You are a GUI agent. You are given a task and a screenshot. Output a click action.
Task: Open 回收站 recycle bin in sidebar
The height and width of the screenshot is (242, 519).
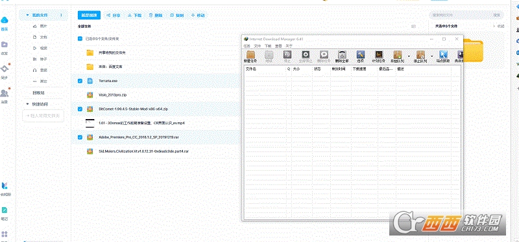click(38, 93)
